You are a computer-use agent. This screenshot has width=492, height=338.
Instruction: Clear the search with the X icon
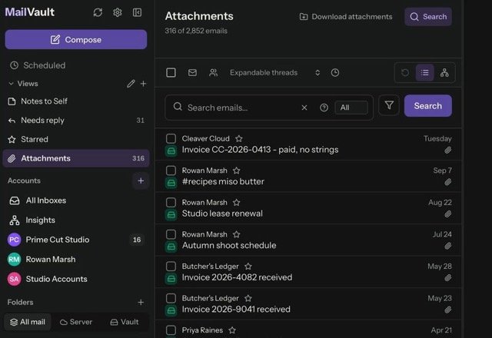point(304,108)
